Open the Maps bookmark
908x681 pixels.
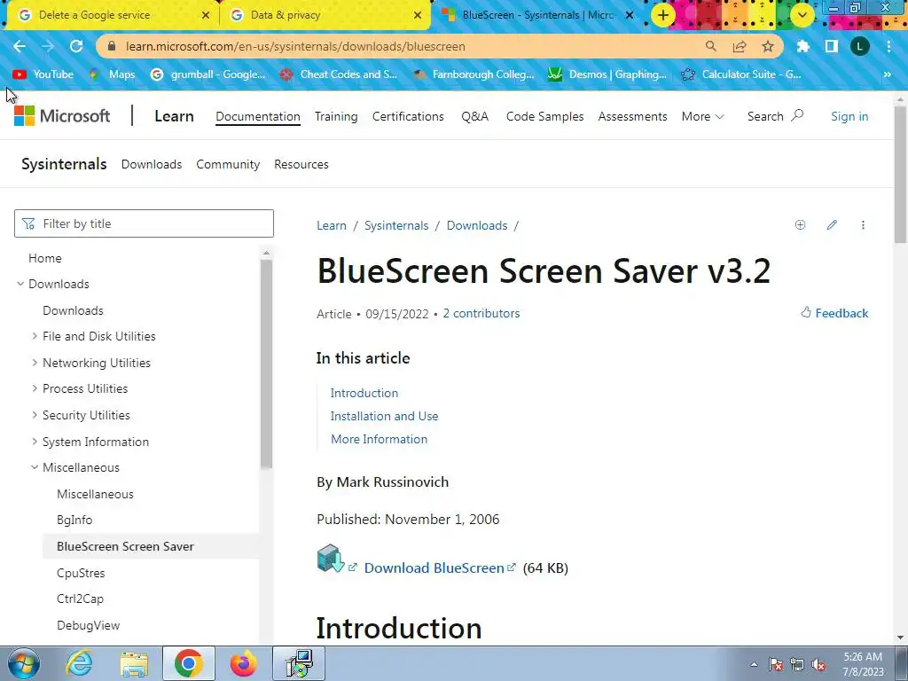coord(113,74)
